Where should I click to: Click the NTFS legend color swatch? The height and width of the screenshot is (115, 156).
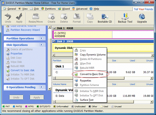26,107
